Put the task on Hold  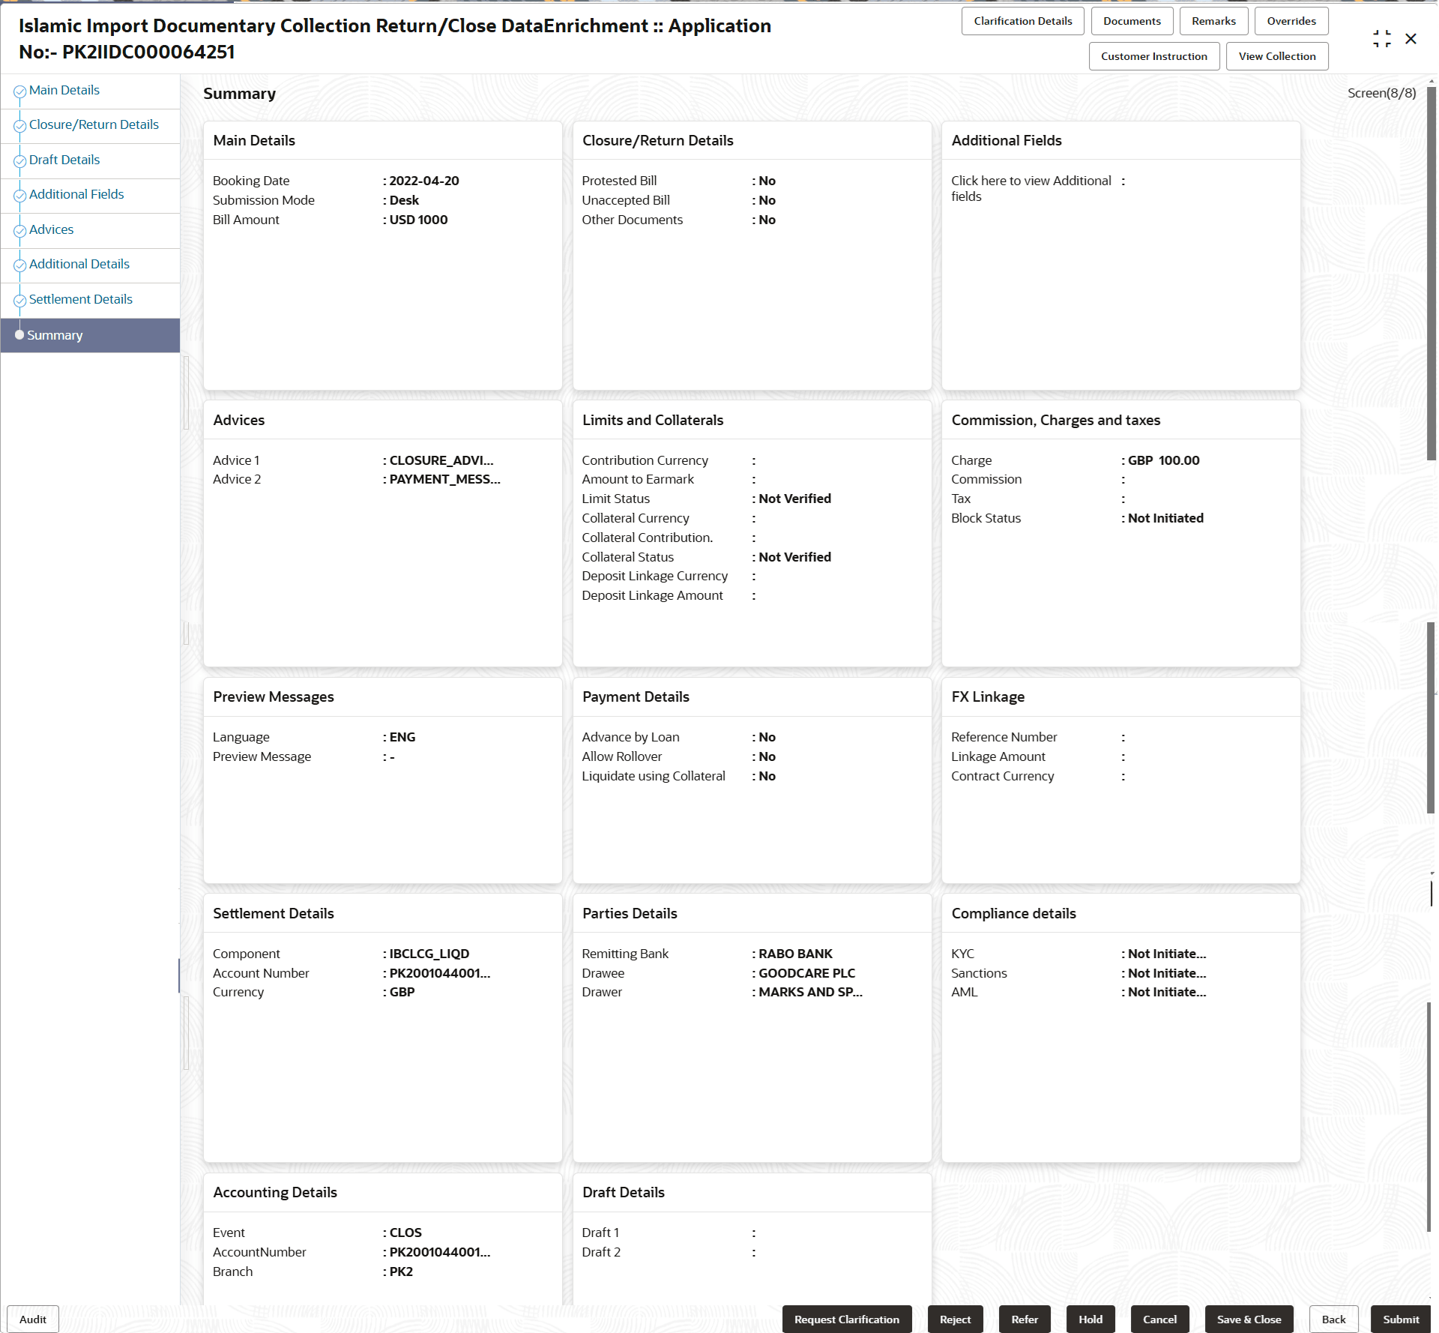click(1090, 1319)
